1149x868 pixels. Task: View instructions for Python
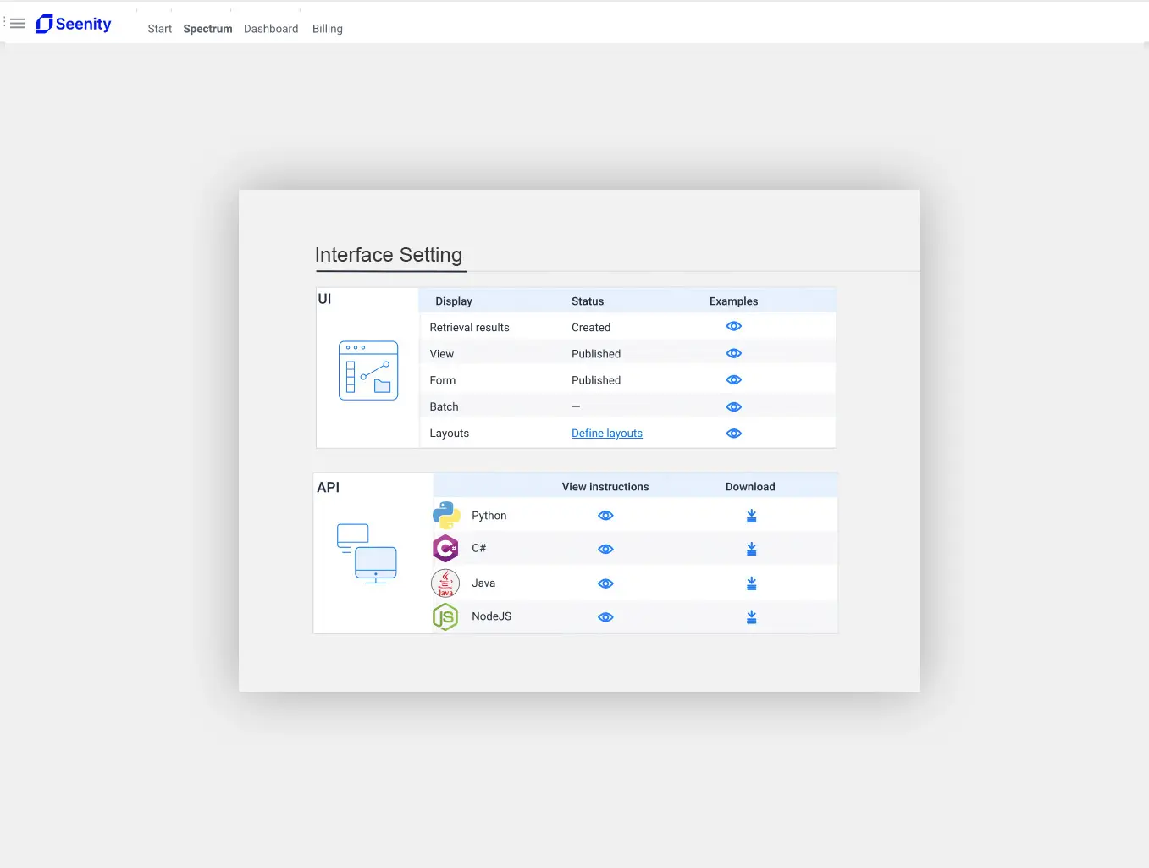605,516
